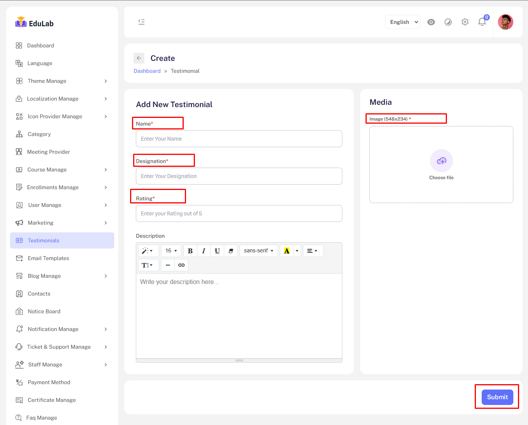Click the yellow text highlight color button
The image size is (528, 425).
(287, 251)
